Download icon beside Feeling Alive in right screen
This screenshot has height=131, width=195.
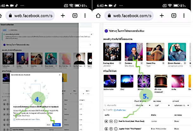coord(120,63)
